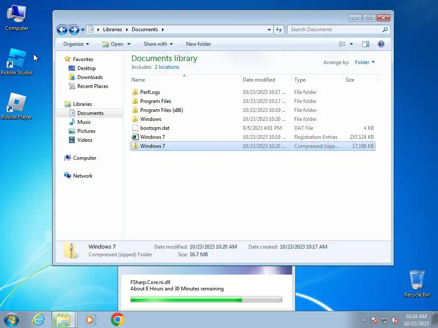The width and height of the screenshot is (438, 328).
Task: Click the zipped folder icon in details pane
Action: (71, 250)
